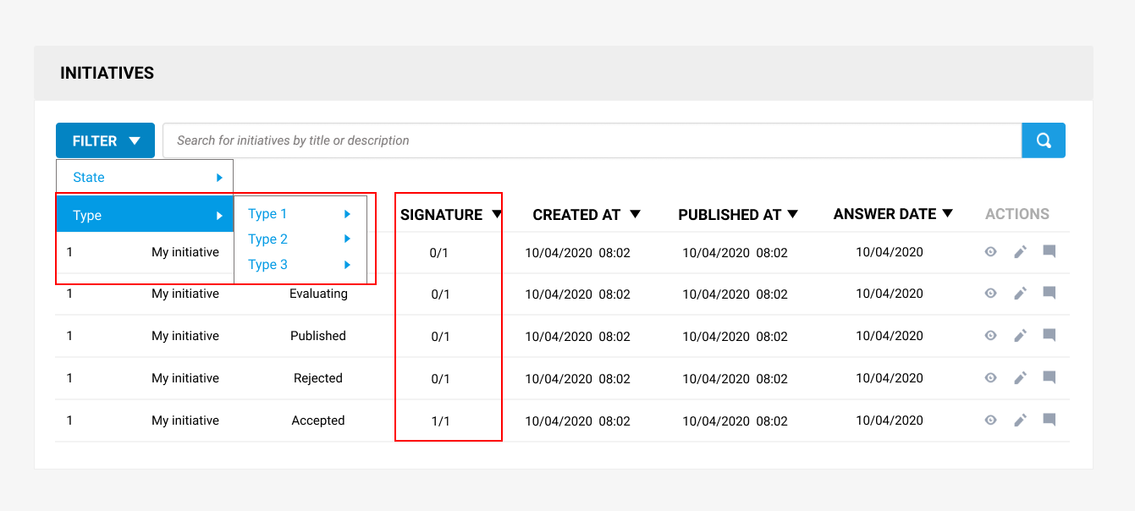This screenshot has width=1135, height=511.
Task: Select State in the filter menu
Action: pos(89,178)
